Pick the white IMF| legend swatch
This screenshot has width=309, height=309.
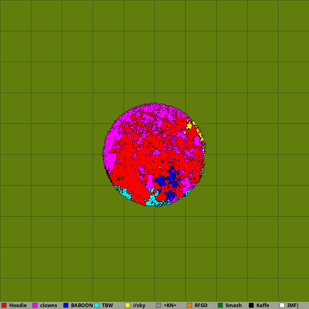click(x=282, y=305)
